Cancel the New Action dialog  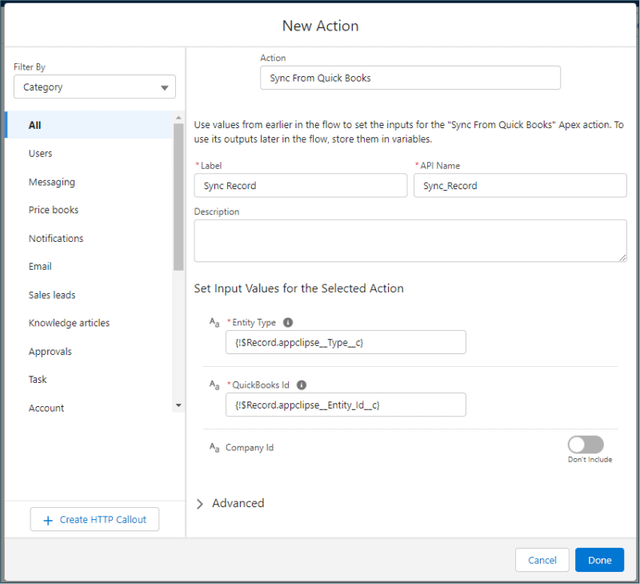click(542, 559)
